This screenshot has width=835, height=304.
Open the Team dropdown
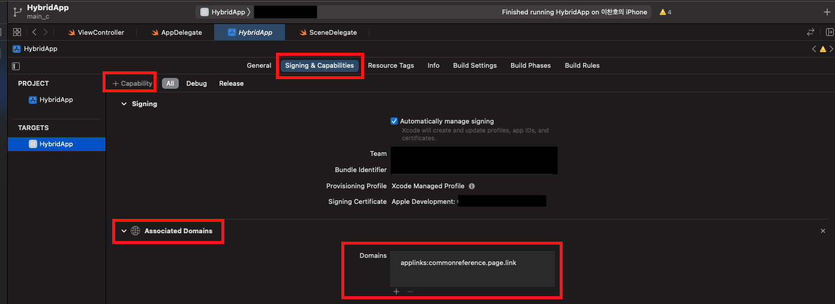tap(474, 153)
